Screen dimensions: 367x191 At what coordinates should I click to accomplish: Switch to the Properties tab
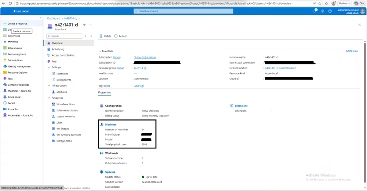pos(104,93)
